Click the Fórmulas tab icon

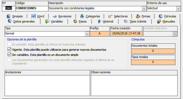pos(161,16)
